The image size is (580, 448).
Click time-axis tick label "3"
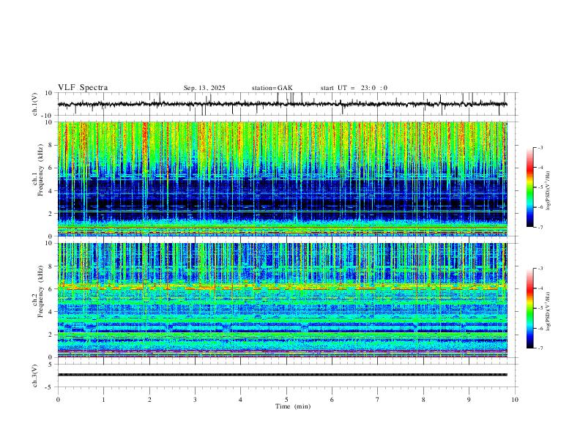coord(195,400)
